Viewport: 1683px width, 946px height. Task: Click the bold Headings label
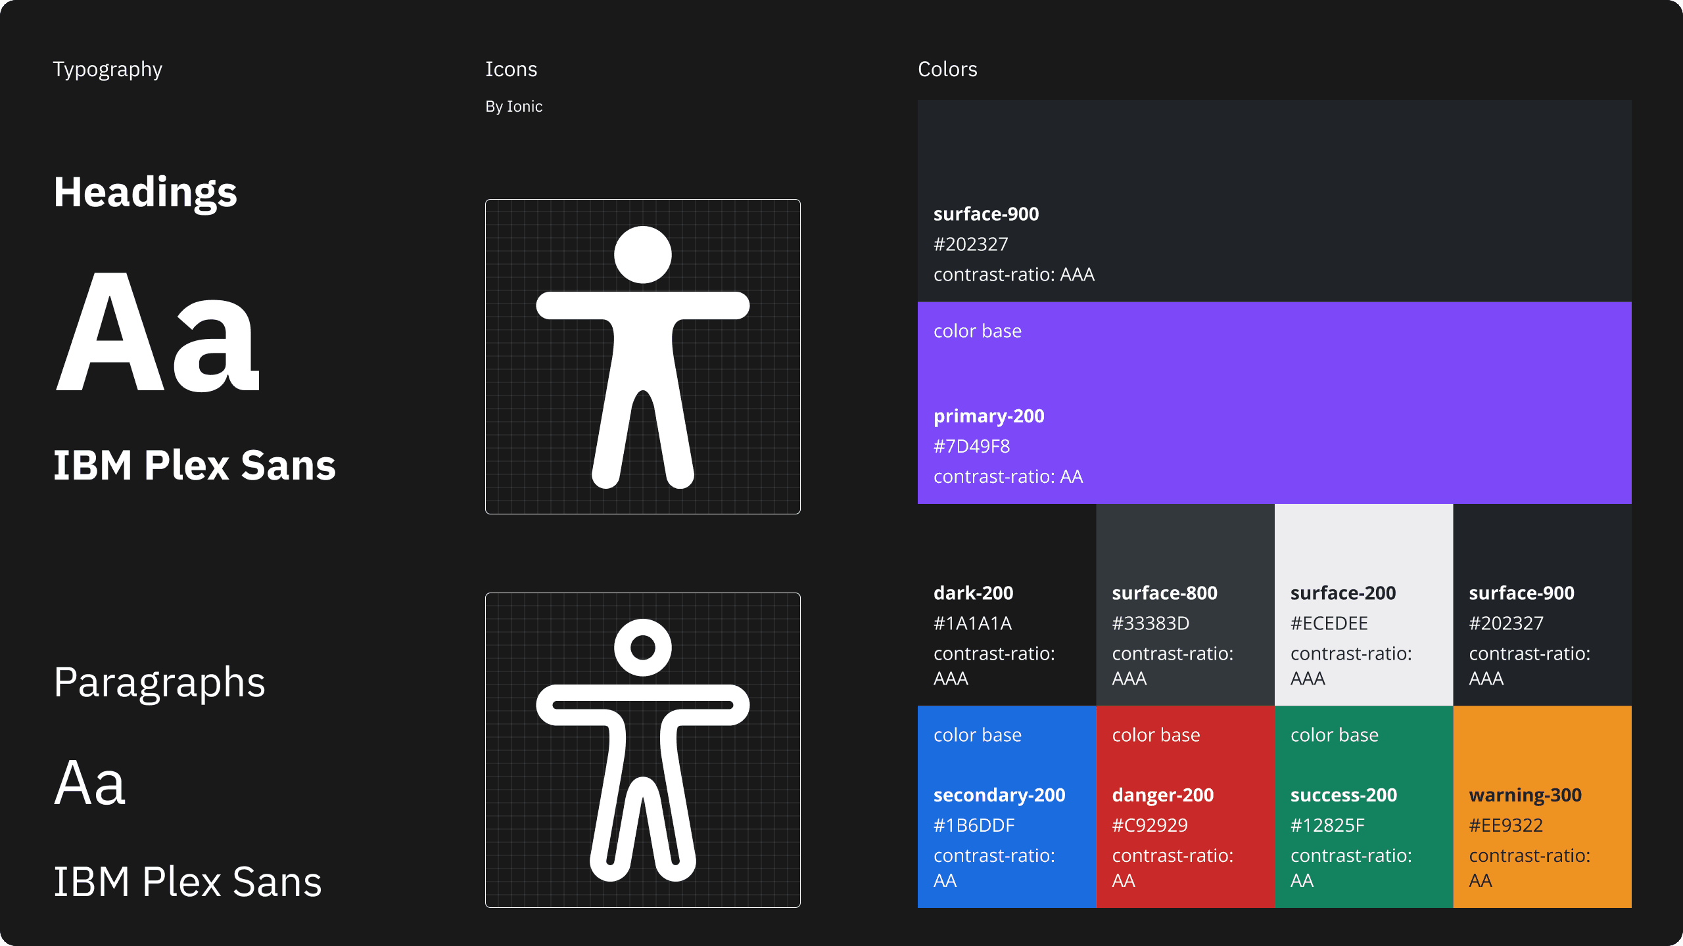(x=145, y=193)
